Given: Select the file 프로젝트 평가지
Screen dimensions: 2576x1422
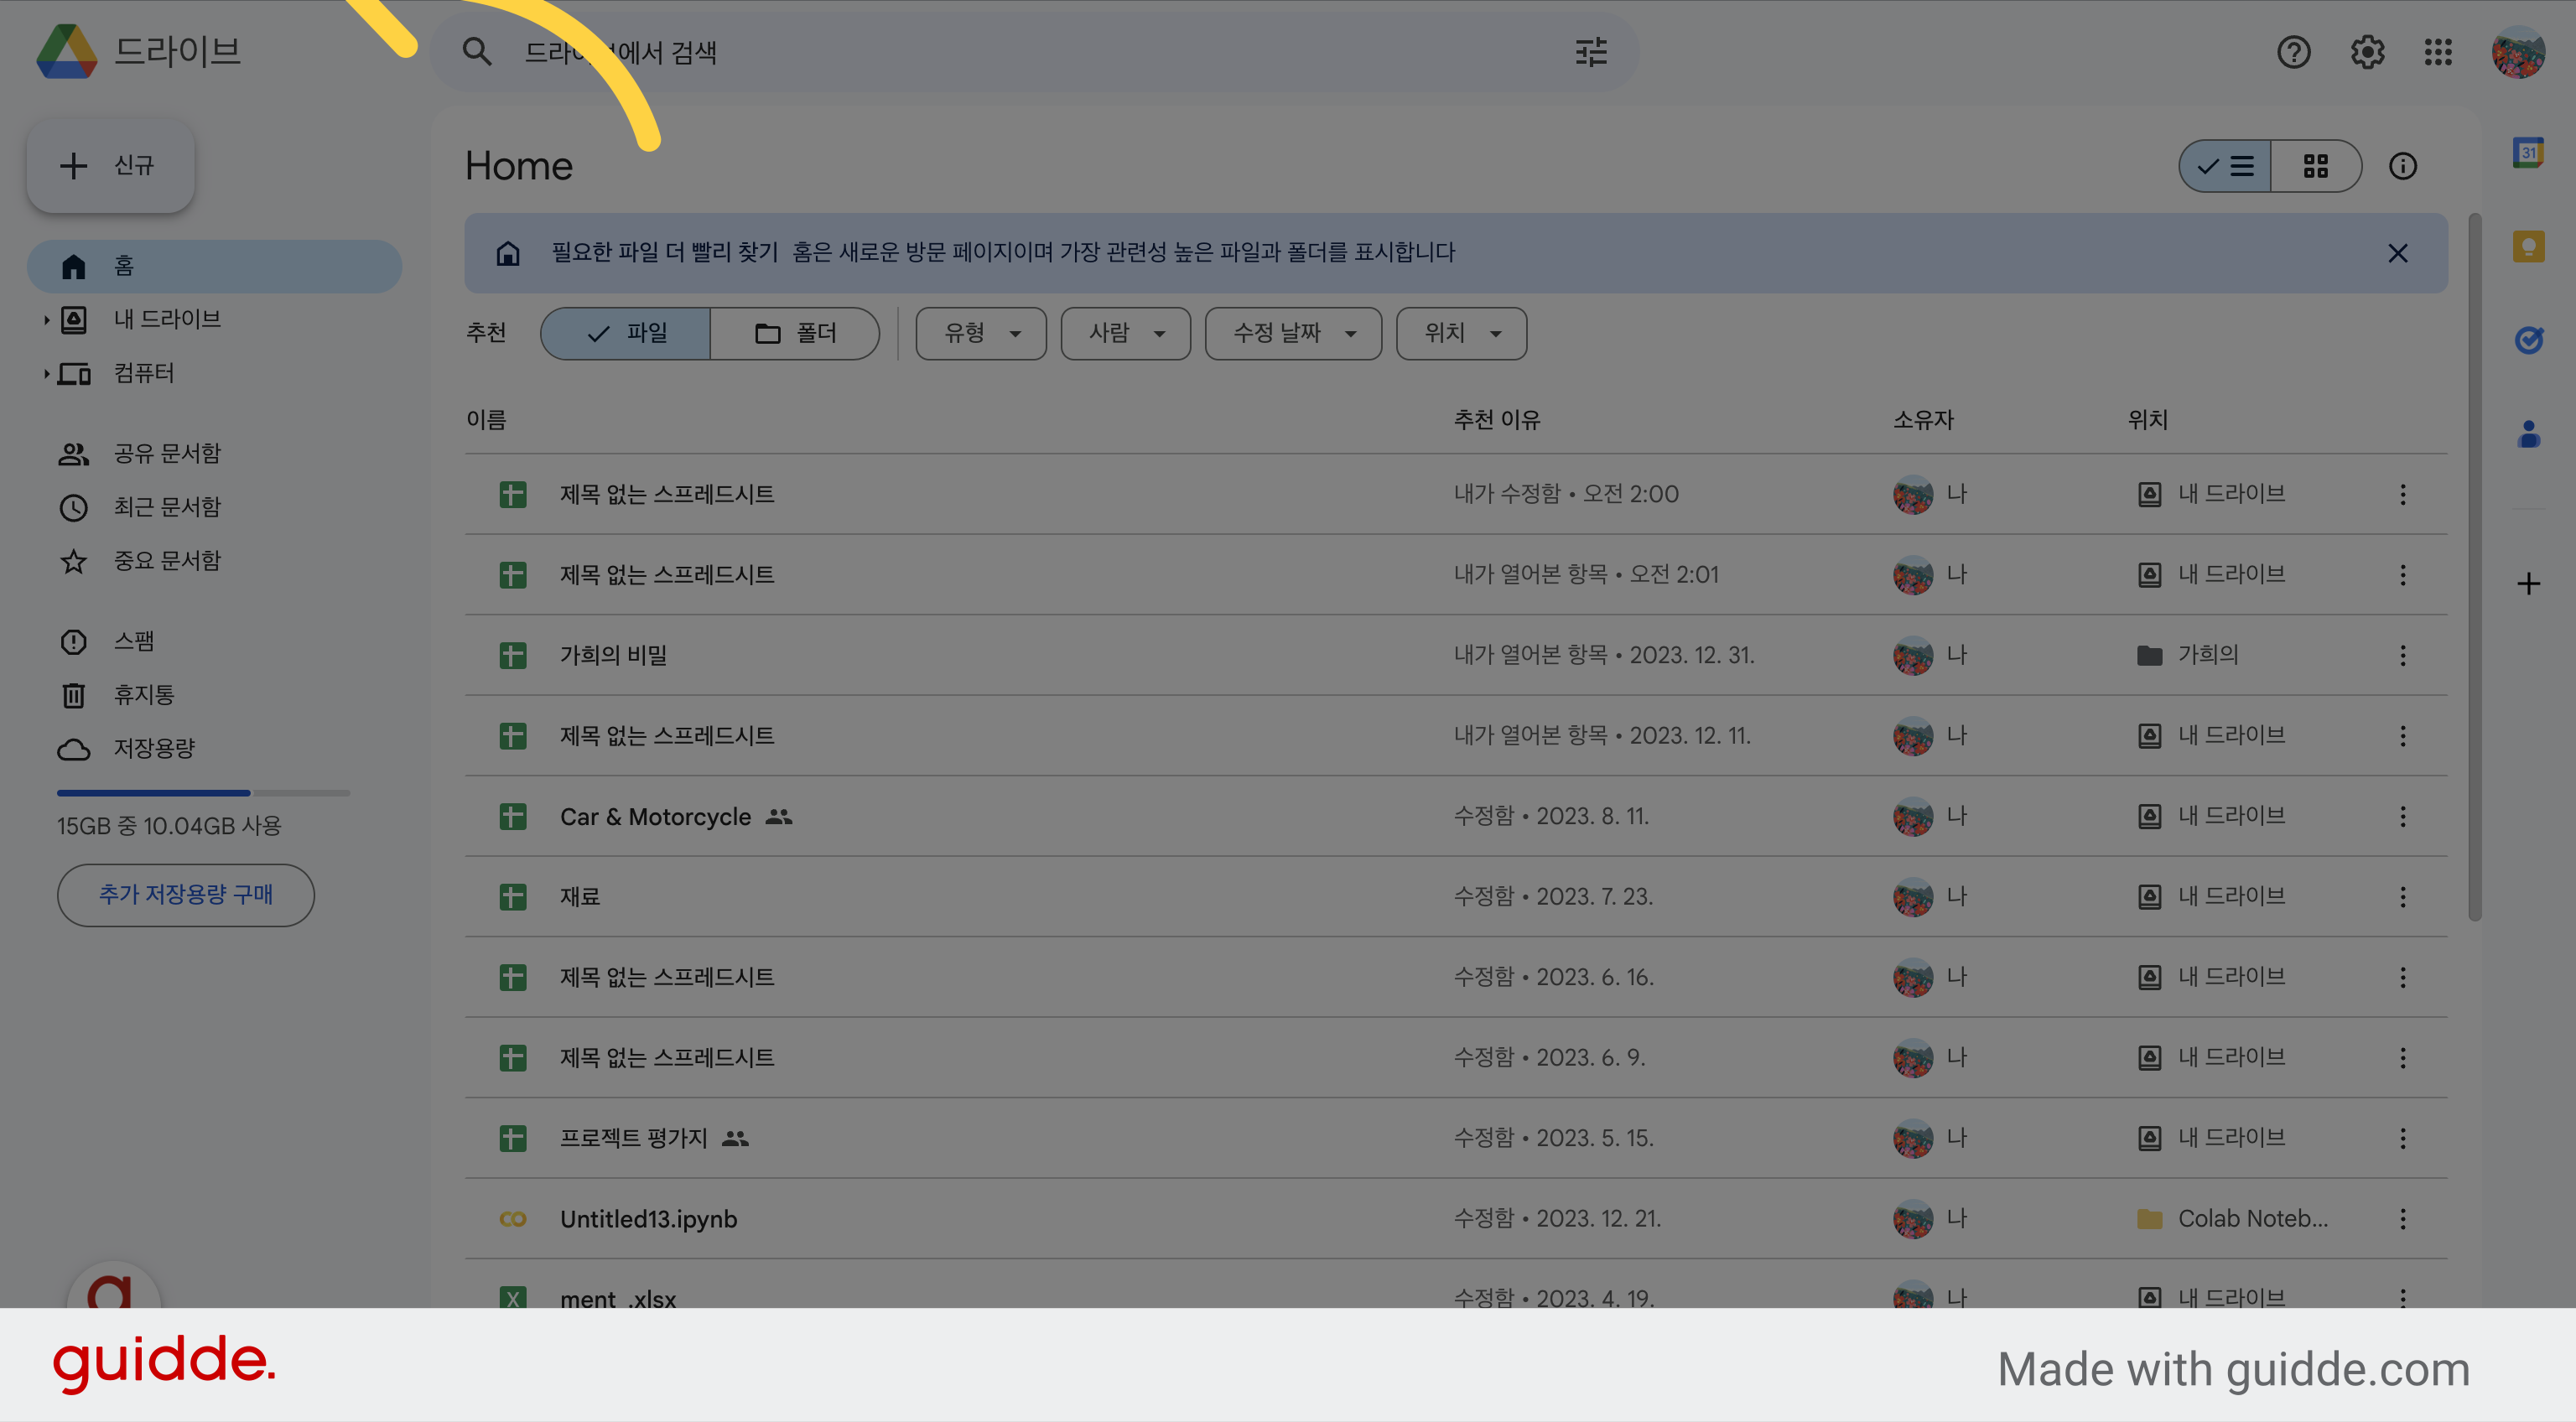Looking at the screenshot, I should (x=1456, y=1138).
